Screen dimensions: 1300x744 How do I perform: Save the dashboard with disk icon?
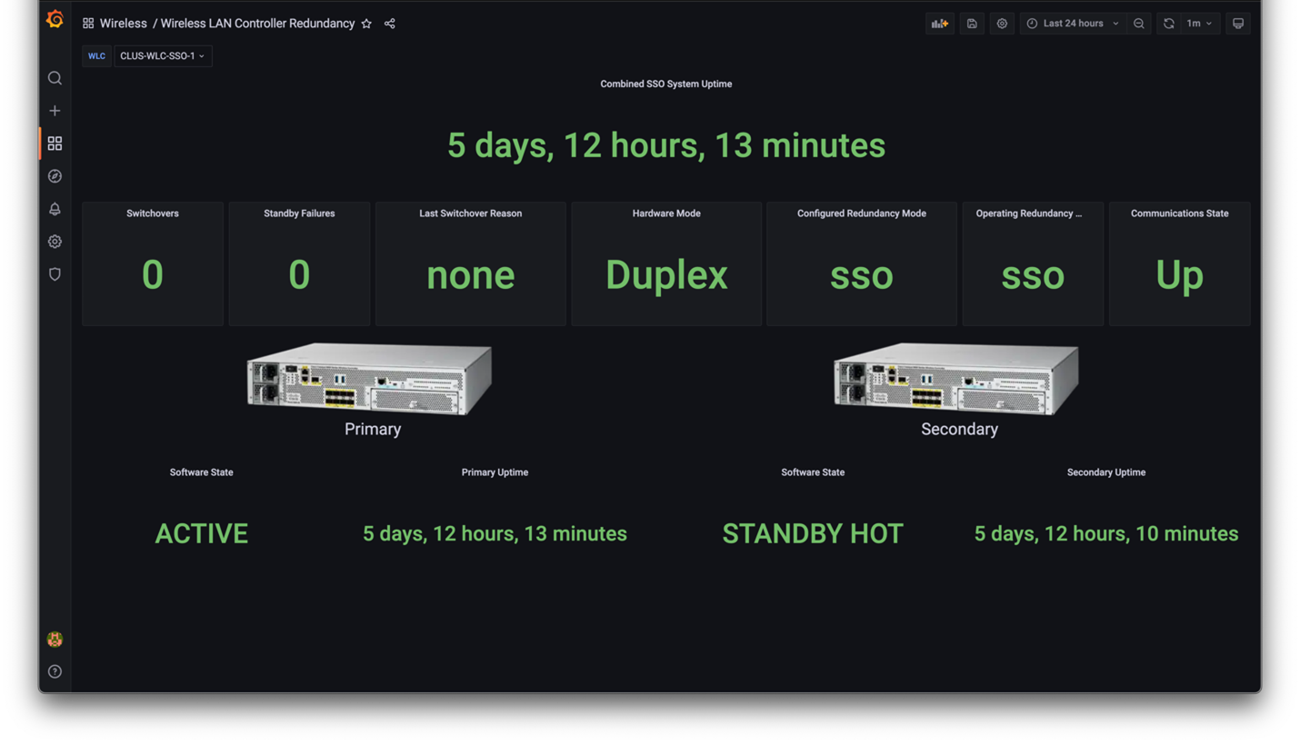click(x=972, y=24)
